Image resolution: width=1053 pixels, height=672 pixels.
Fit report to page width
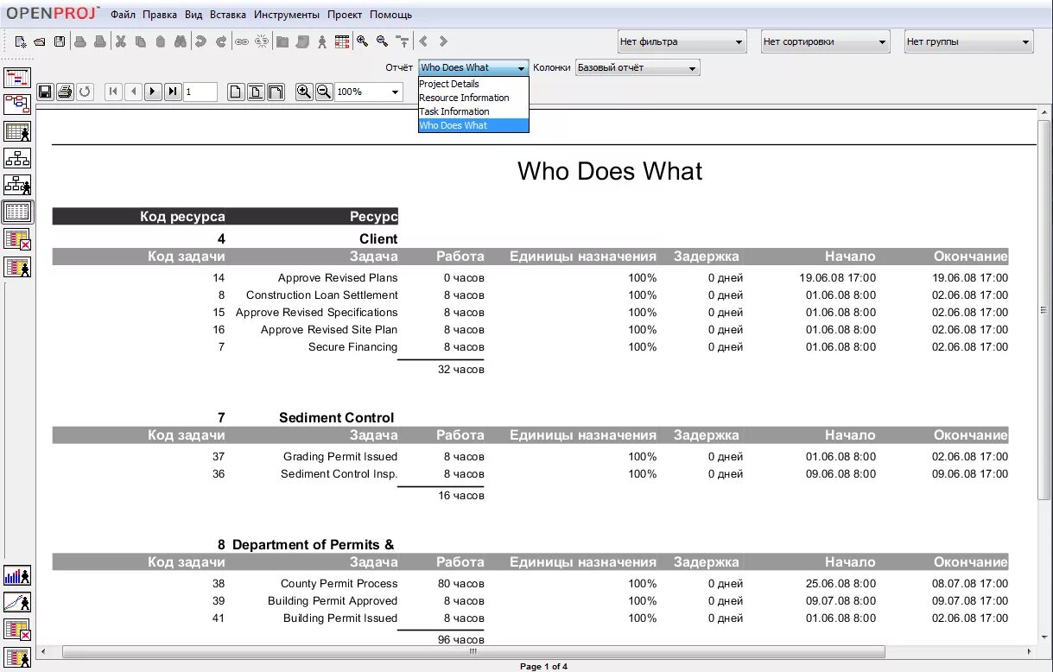pos(276,92)
